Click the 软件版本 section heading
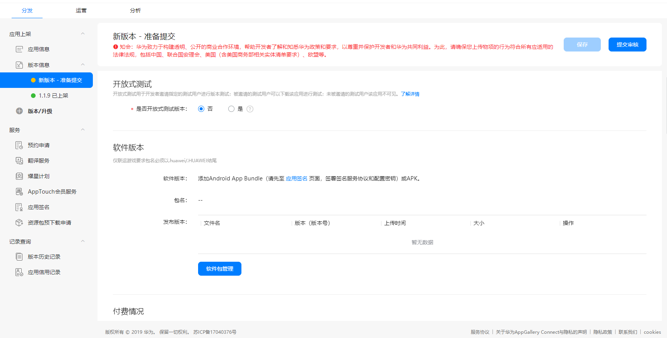 [x=128, y=148]
